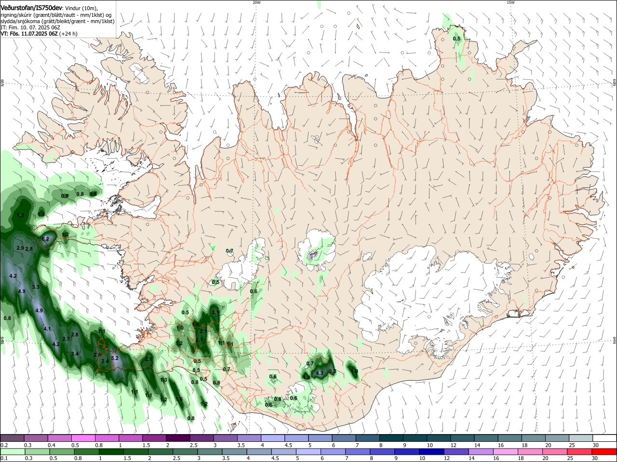Click the magenta snow patch on the central glacier
The width and height of the screenshot is (617, 462).
(313, 255)
